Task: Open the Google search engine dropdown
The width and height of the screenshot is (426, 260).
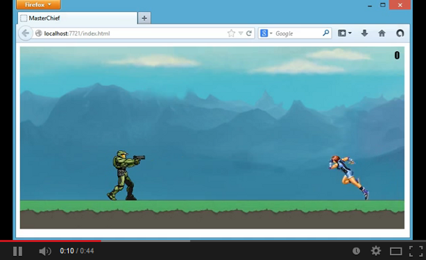Action: [266, 33]
